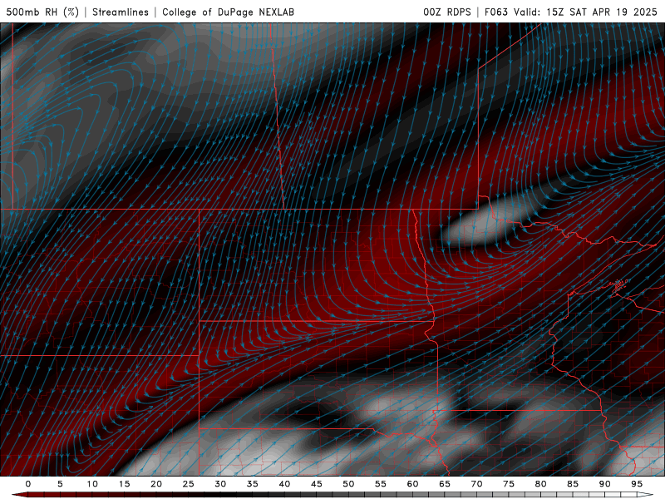Click the '65' label on the color scale
Viewport: 665px width, 499px height.
[445, 484]
